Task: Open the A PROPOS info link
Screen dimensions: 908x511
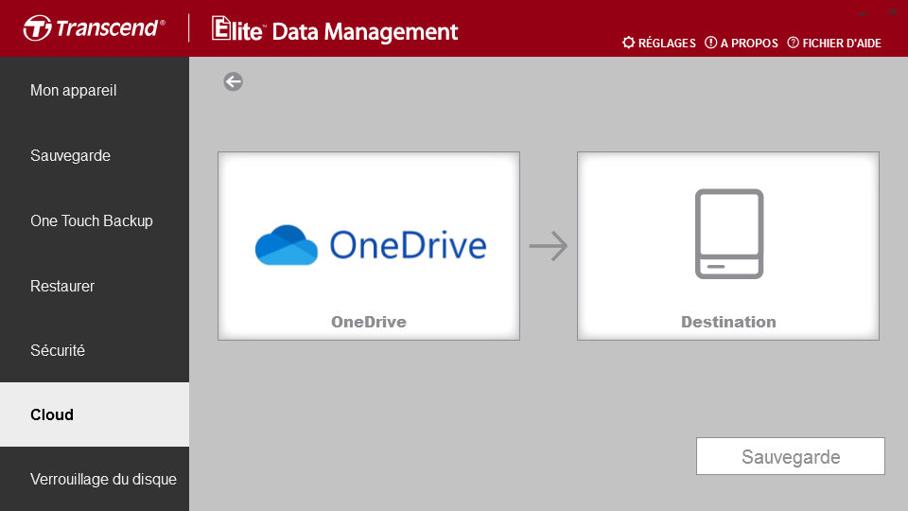Action: 742,43
